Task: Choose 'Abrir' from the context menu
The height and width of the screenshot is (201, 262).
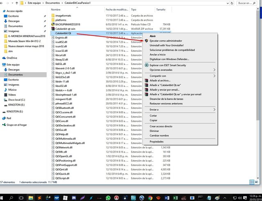Action: coord(153,36)
